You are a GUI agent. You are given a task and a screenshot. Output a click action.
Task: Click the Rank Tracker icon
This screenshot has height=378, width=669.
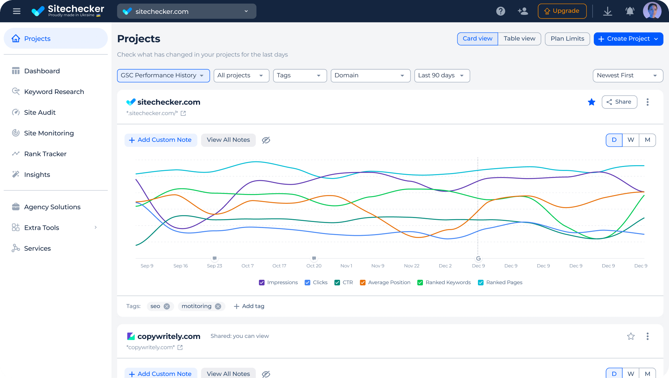16,154
